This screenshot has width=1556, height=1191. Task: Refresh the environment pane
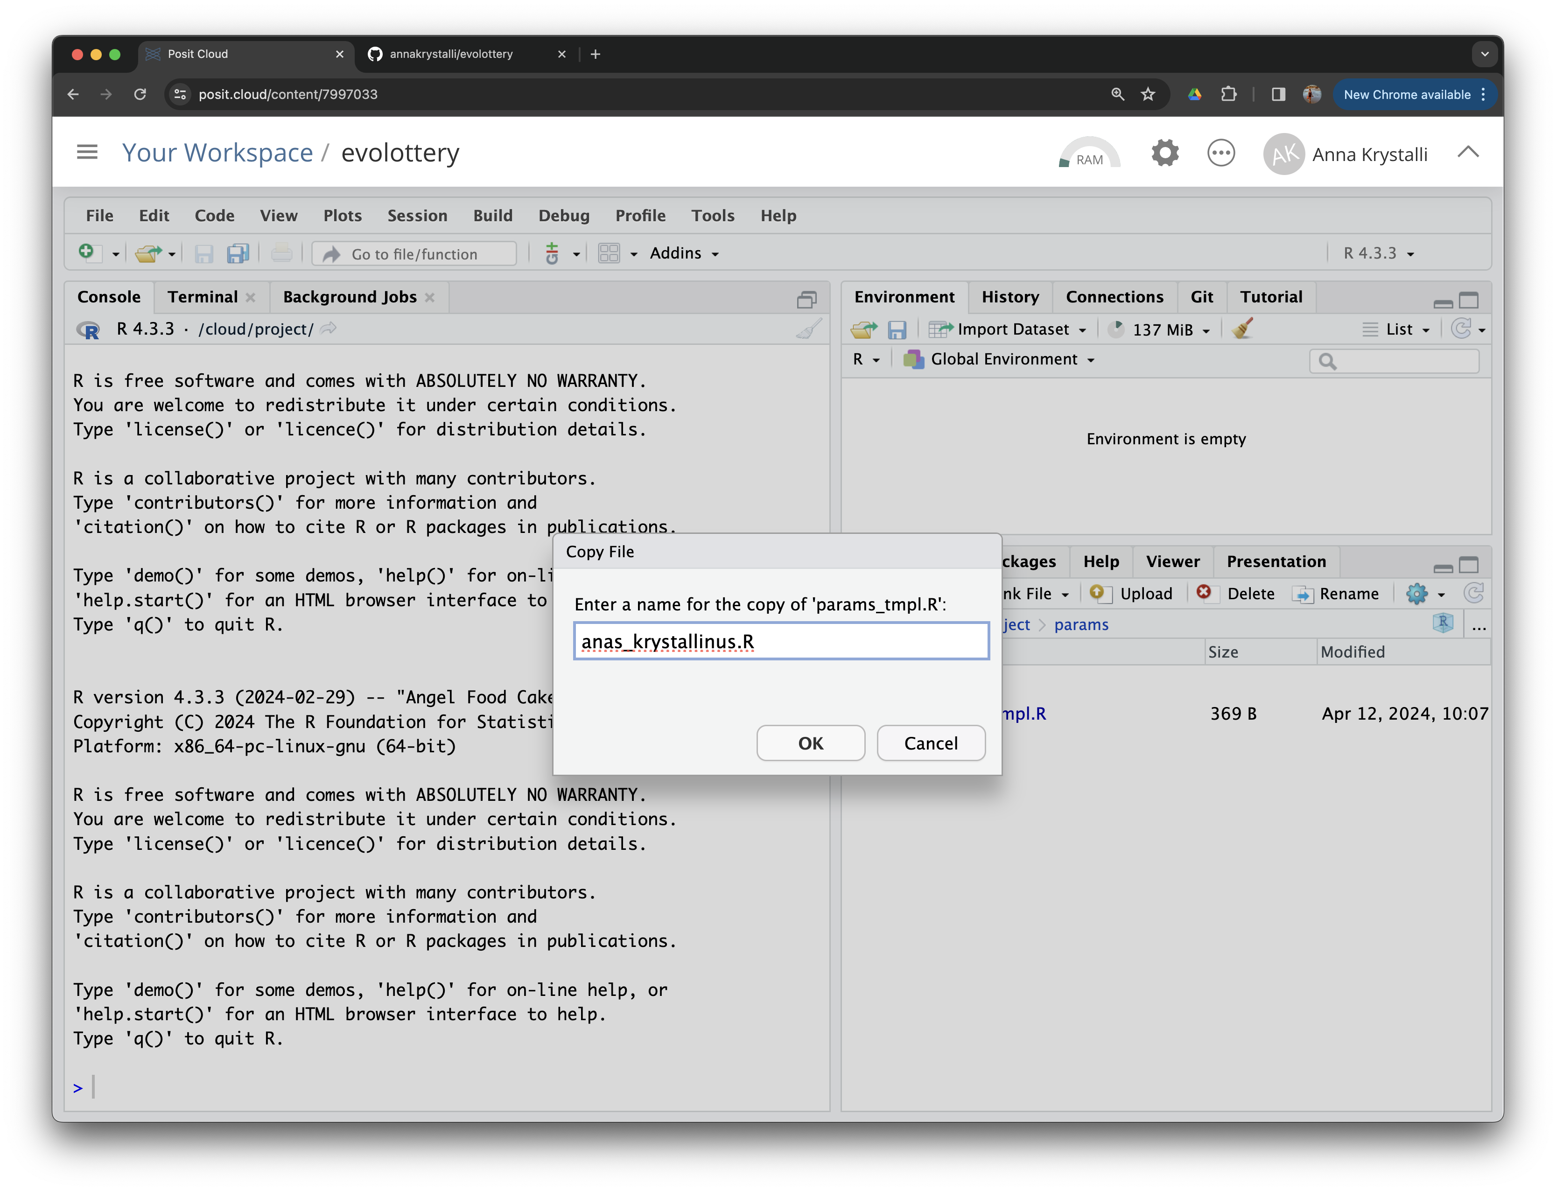pos(1460,328)
